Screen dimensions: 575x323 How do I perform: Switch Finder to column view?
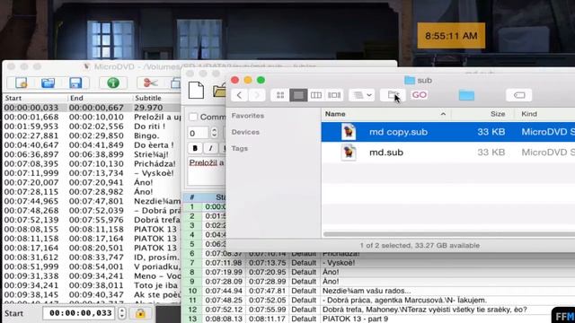point(316,95)
